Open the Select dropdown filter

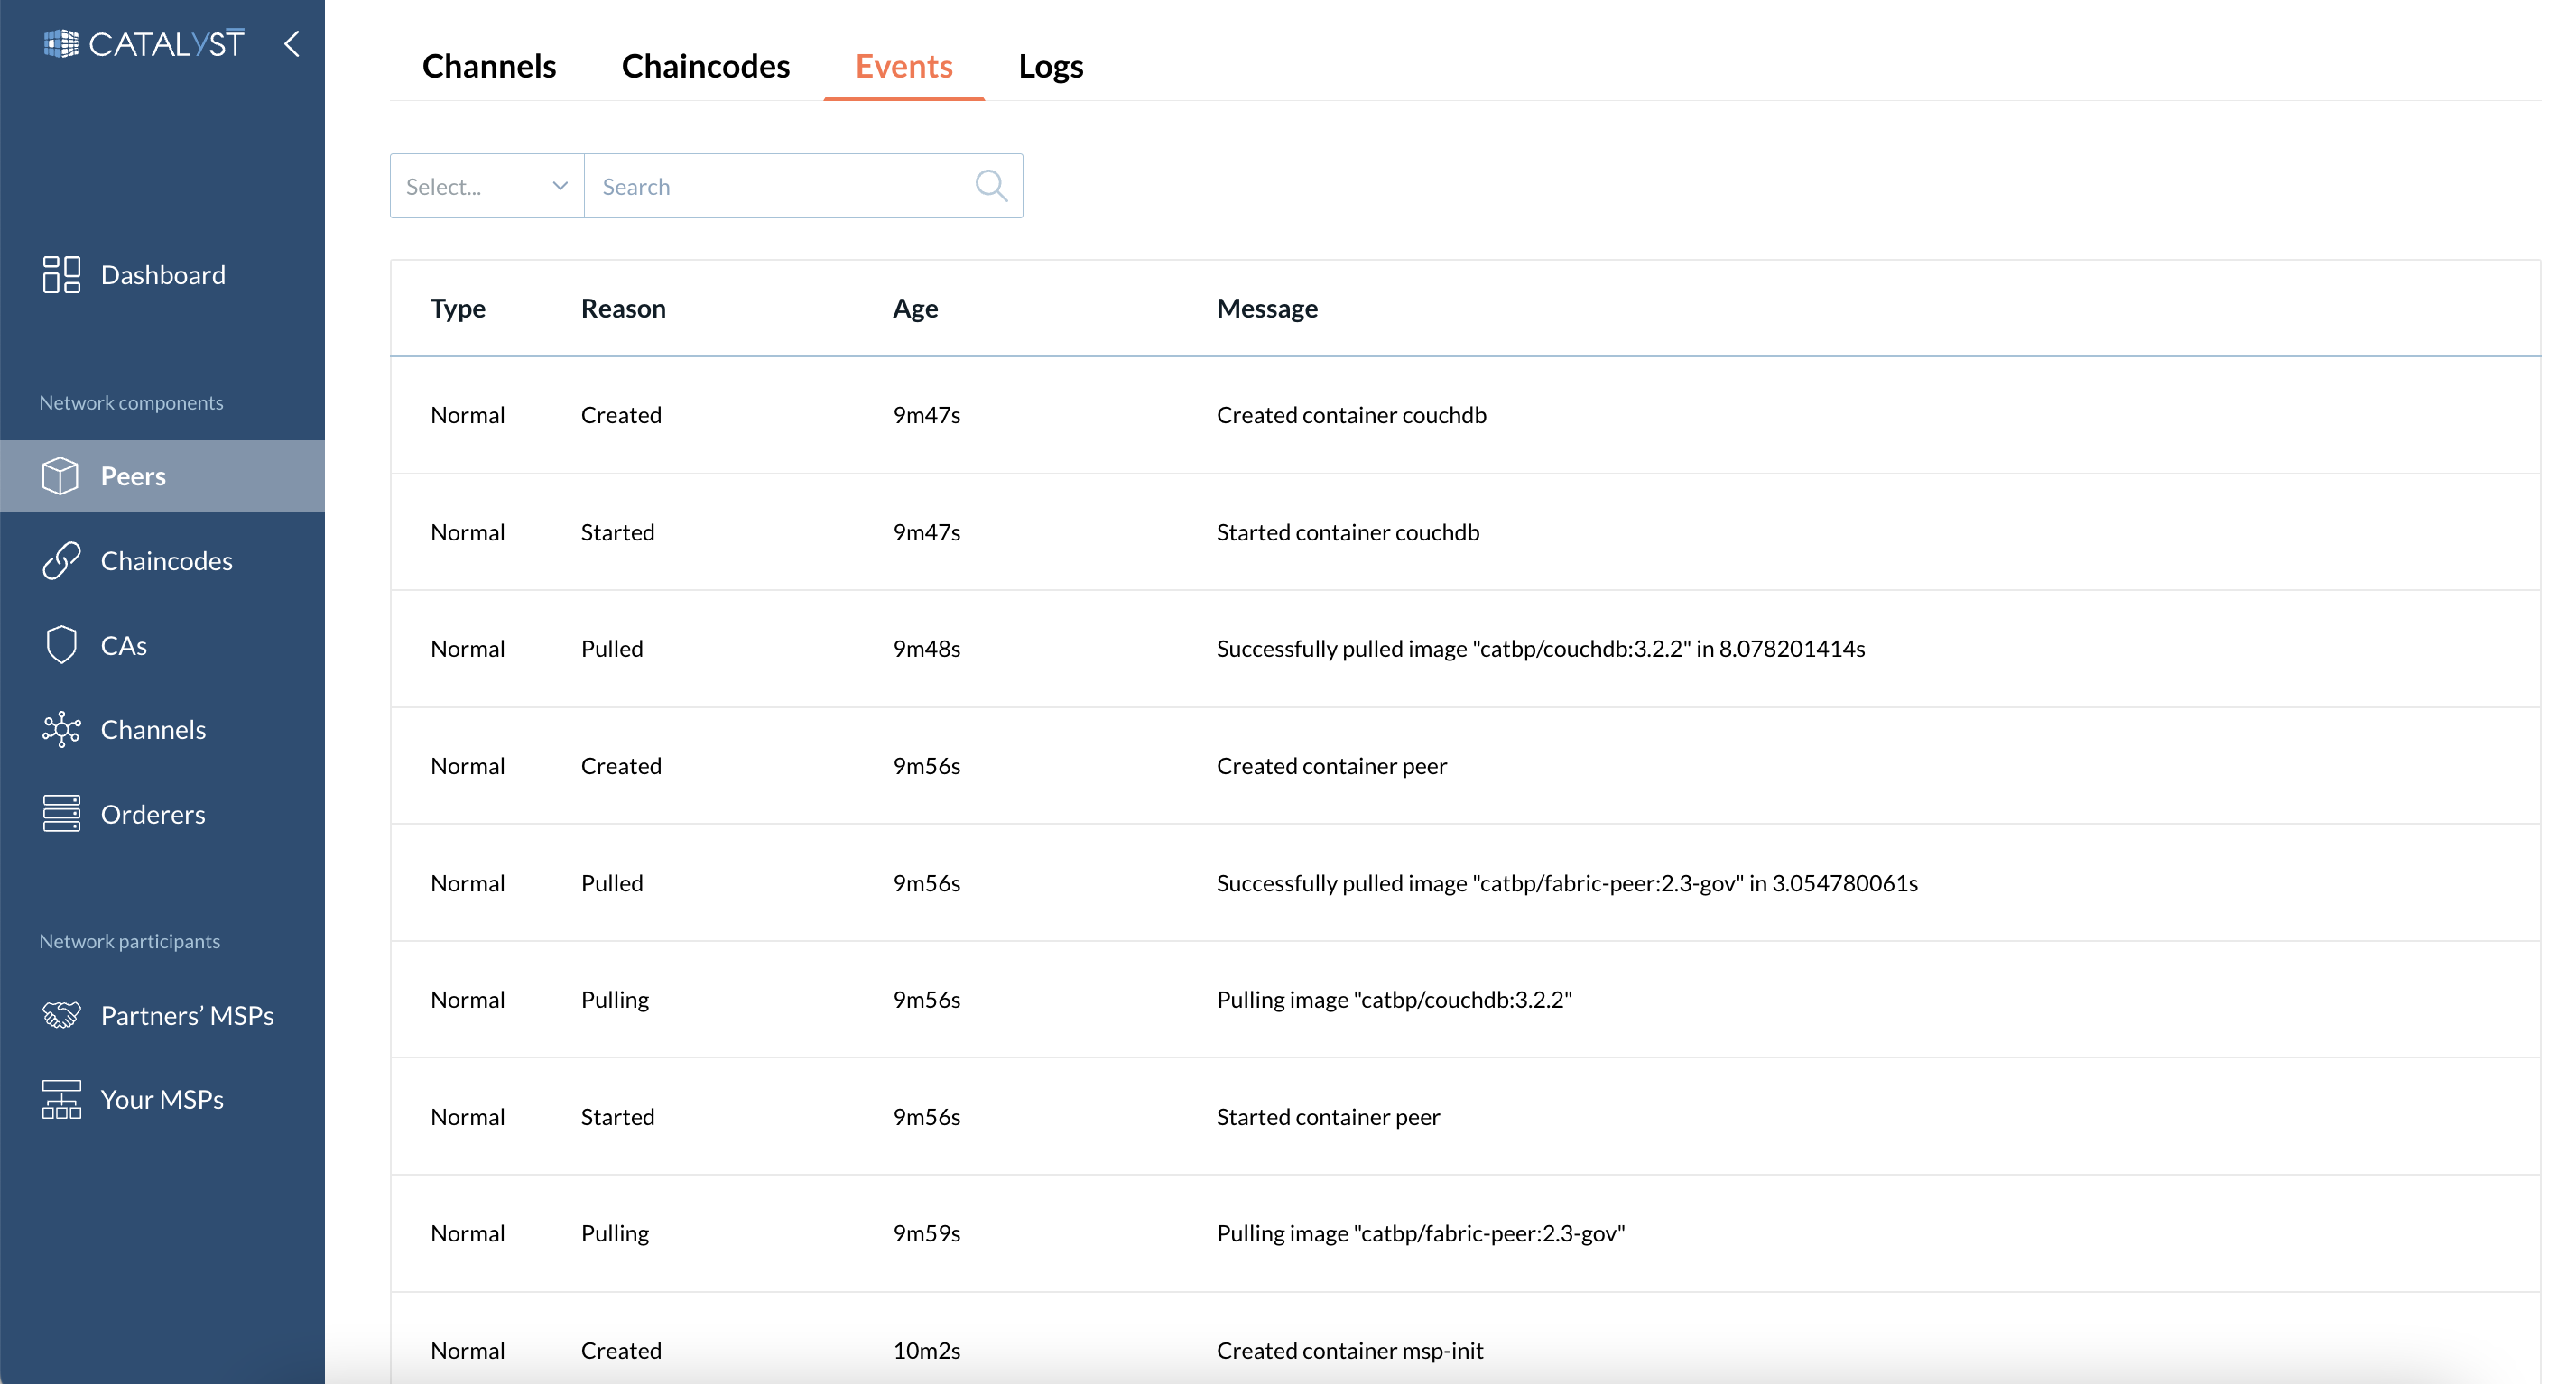point(484,184)
